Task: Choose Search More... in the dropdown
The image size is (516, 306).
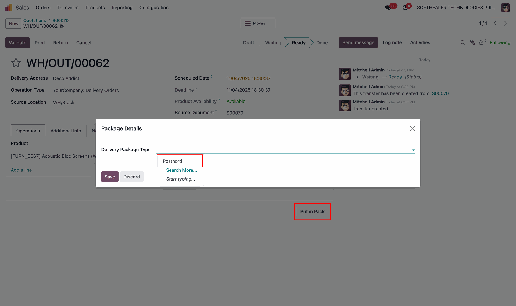Action: [181, 170]
